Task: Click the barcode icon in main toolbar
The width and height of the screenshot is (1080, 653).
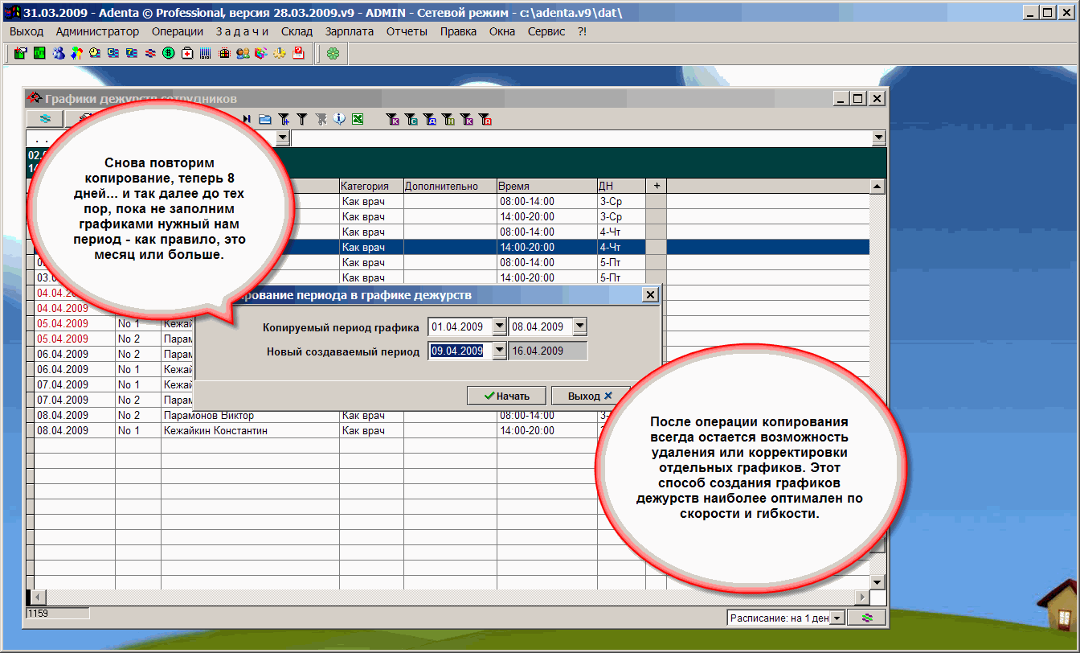Action: (206, 54)
